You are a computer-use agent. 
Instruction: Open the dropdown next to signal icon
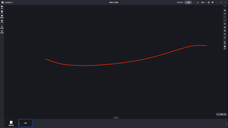pyautogui.click(x=203, y=3)
